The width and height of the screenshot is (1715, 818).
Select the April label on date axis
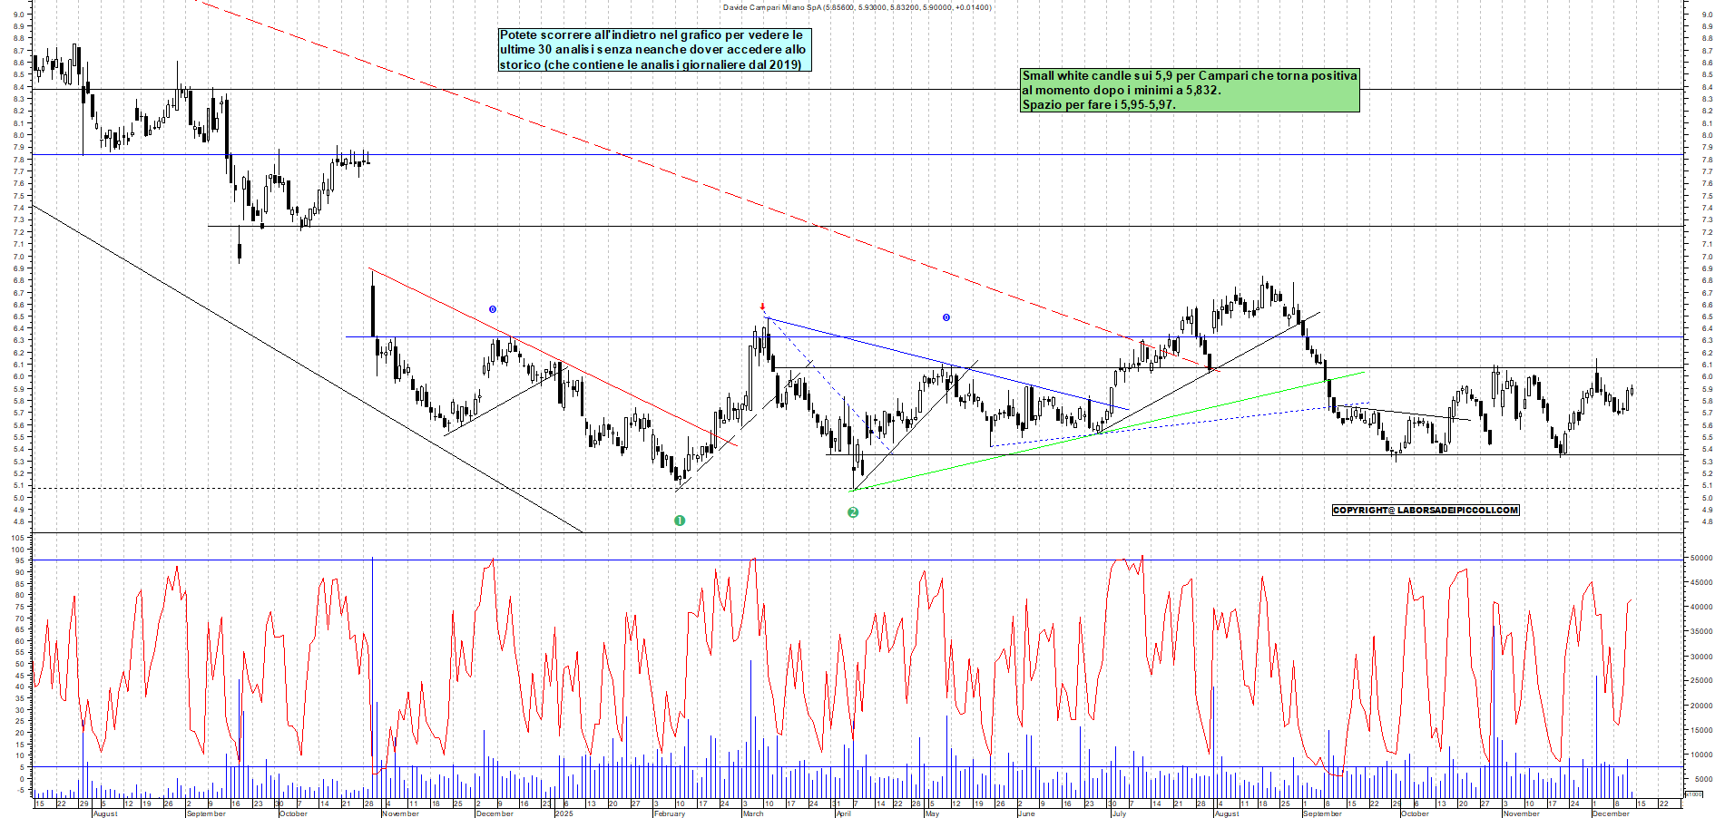pos(843,813)
